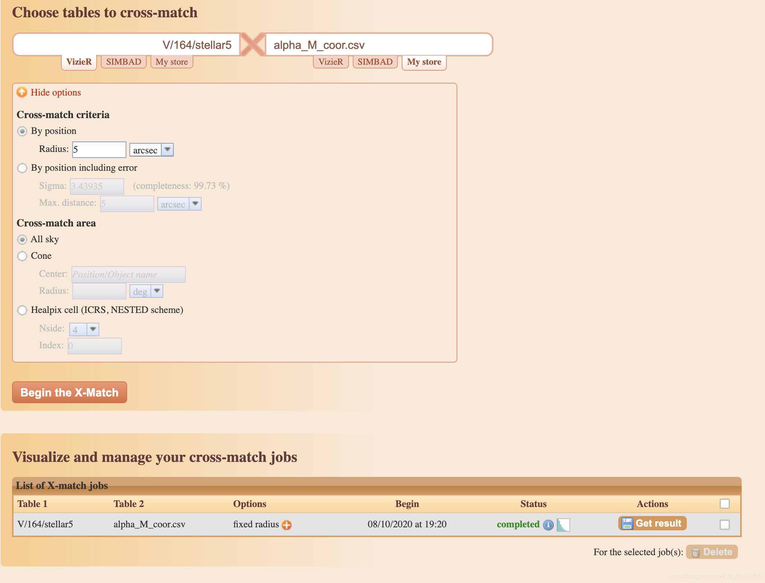Expand fixed radius options plus icon
Screen dimensions: 765x583
pyautogui.click(x=287, y=525)
